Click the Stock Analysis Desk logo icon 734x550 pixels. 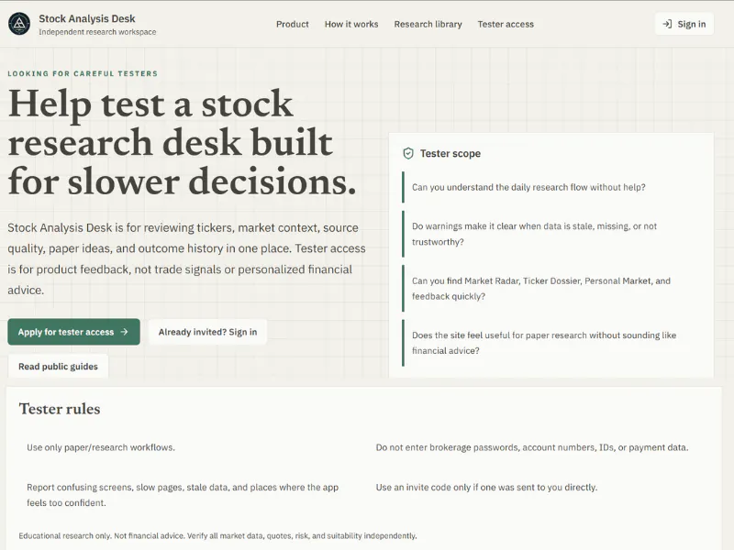coord(19,24)
